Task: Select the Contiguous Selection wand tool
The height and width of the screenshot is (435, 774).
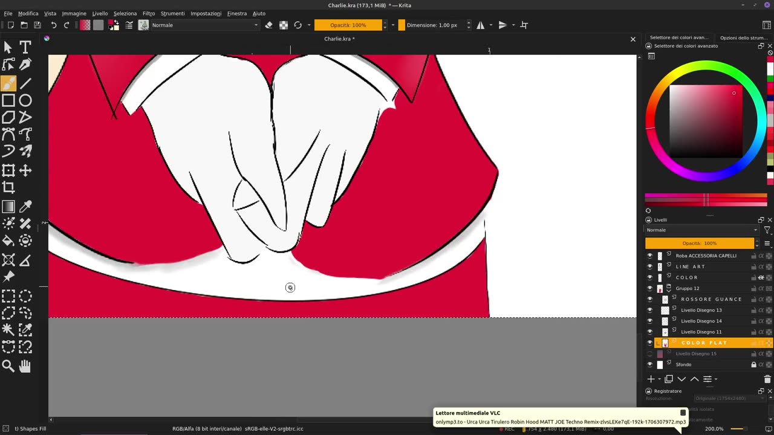Action: pyautogui.click(x=8, y=330)
